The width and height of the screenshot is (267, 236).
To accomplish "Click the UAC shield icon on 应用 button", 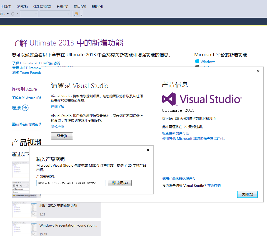I will coord(114,183).
